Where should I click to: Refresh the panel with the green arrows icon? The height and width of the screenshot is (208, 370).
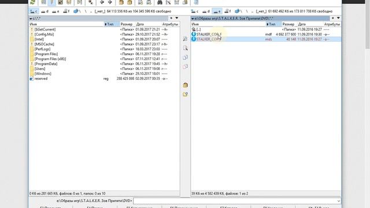pos(32,2)
